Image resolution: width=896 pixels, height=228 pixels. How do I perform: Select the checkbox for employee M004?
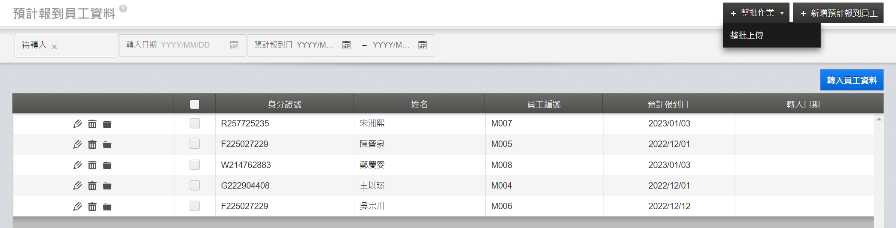click(195, 185)
